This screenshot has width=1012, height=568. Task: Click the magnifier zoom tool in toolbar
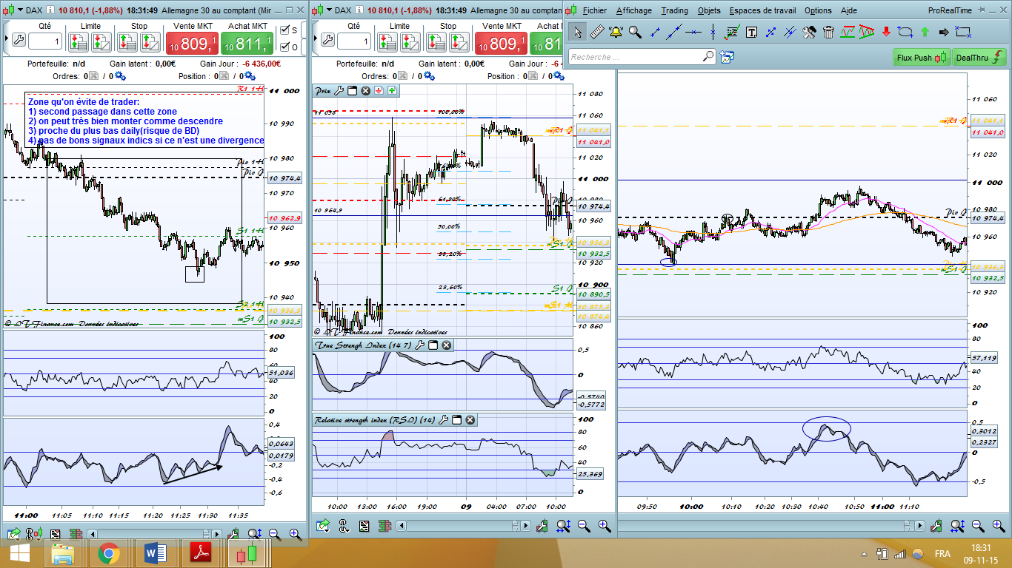635,32
